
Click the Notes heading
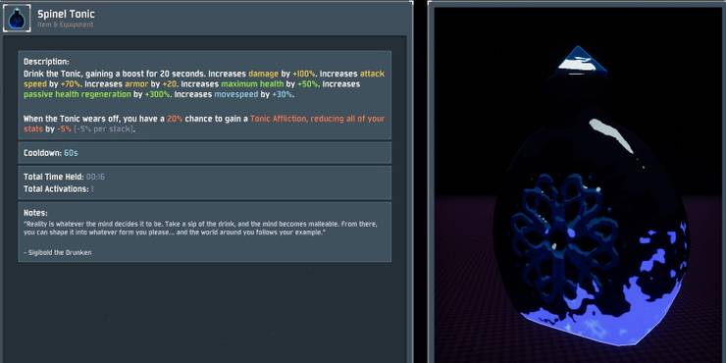[x=35, y=213]
